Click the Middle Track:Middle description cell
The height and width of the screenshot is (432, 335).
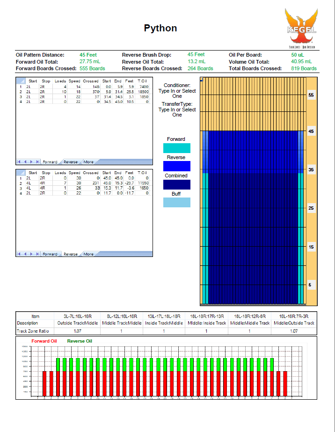[x=122, y=323]
